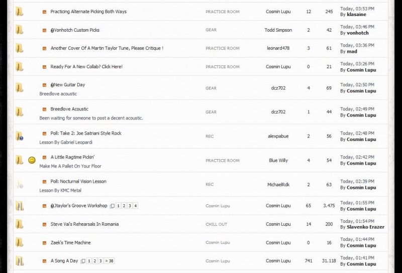
Task: Open last poster Slavenko Erazer's profile
Action: (366, 227)
